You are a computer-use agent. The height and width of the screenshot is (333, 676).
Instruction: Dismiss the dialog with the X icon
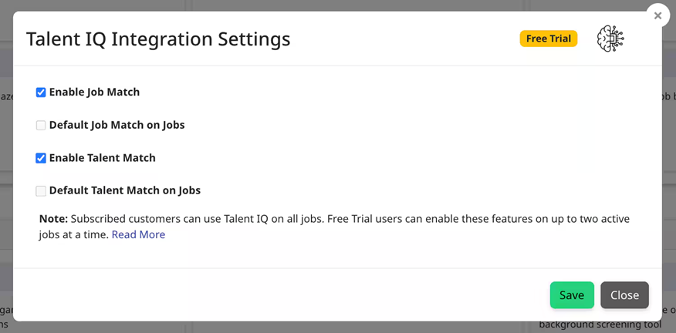click(657, 15)
